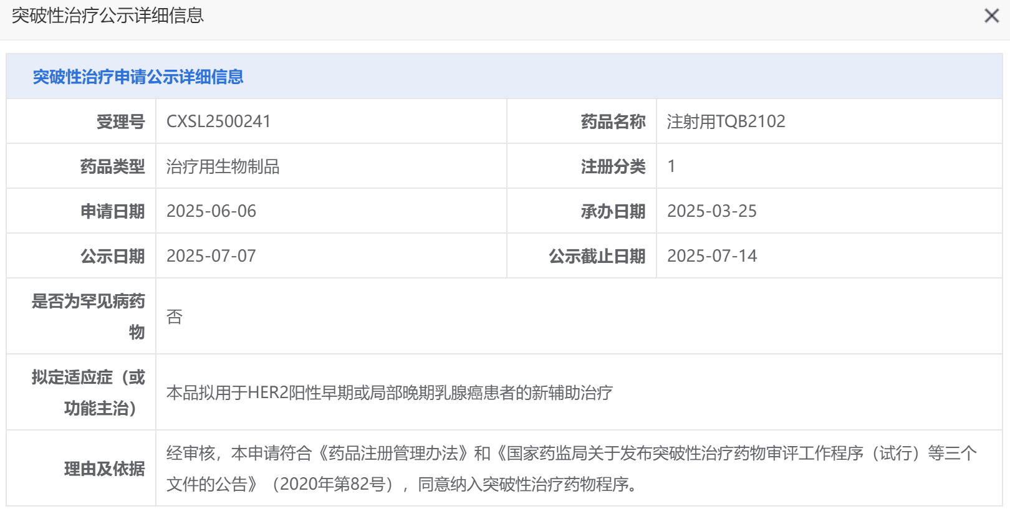The width and height of the screenshot is (1010, 514).
Task: Select the publication date 2025-07-07
Action: pos(211,256)
